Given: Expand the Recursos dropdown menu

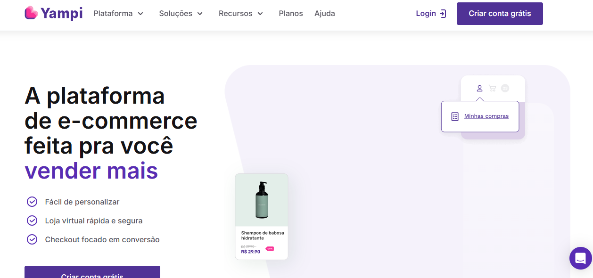Looking at the screenshot, I should [x=241, y=14].
